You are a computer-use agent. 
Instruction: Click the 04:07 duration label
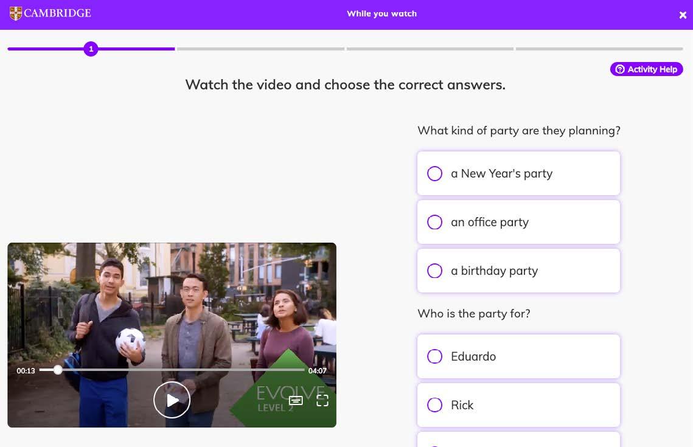tap(318, 370)
